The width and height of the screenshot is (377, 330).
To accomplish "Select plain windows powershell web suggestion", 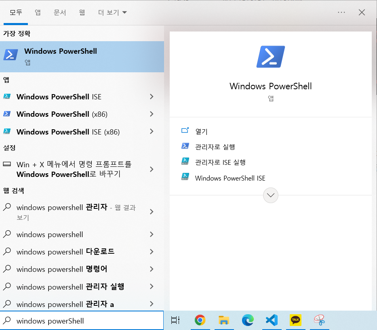I will 82,234.
